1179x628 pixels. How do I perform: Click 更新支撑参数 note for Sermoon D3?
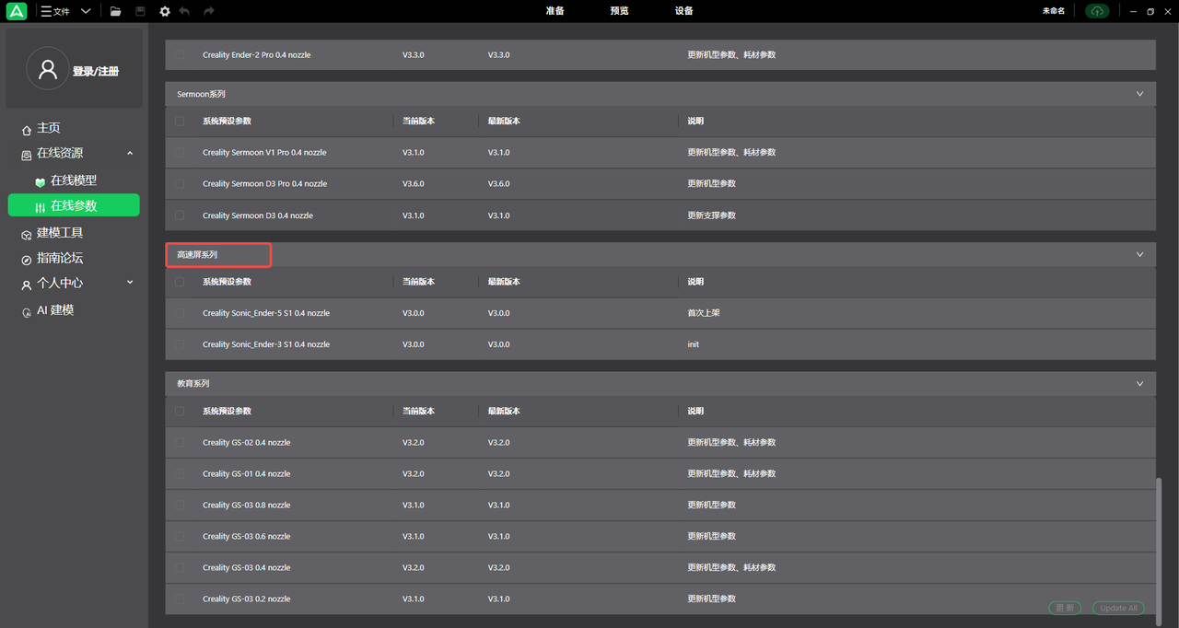[712, 215]
